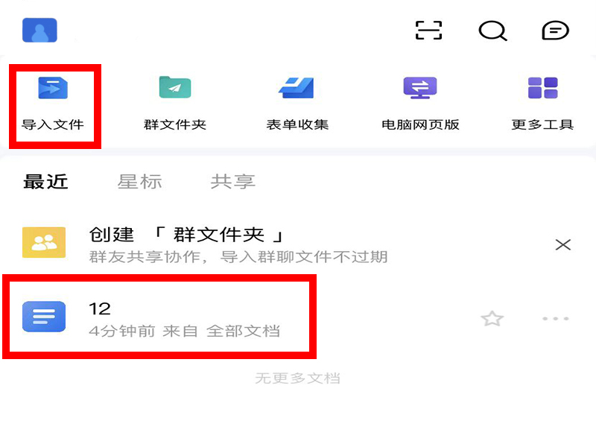Dismiss the 群文件夹 suggestion with X
Viewport: 596px width, 447px height.
point(563,244)
